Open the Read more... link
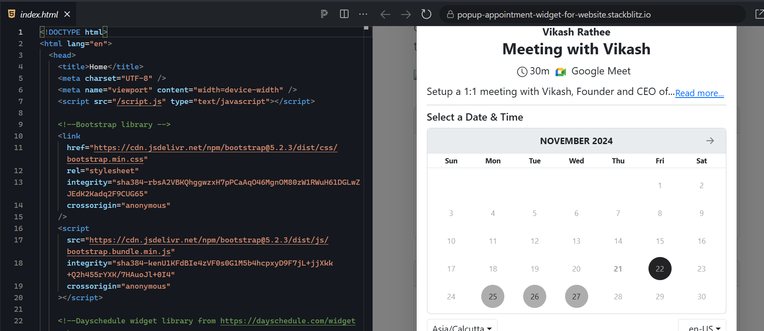 coord(699,93)
